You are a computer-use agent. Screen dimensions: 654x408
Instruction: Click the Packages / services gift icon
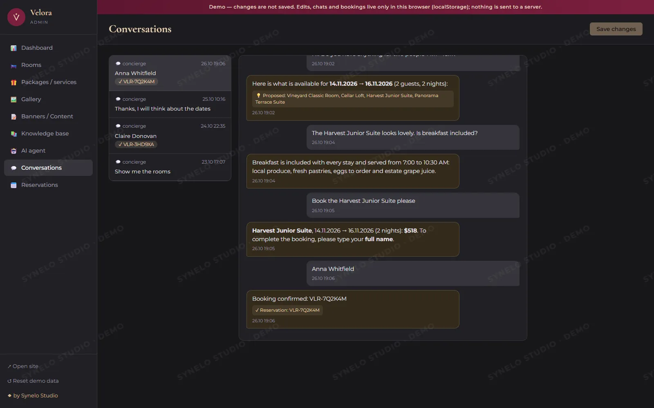pos(13,82)
